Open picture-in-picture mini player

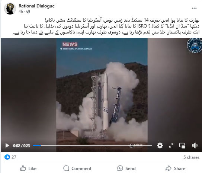(x=182, y=145)
